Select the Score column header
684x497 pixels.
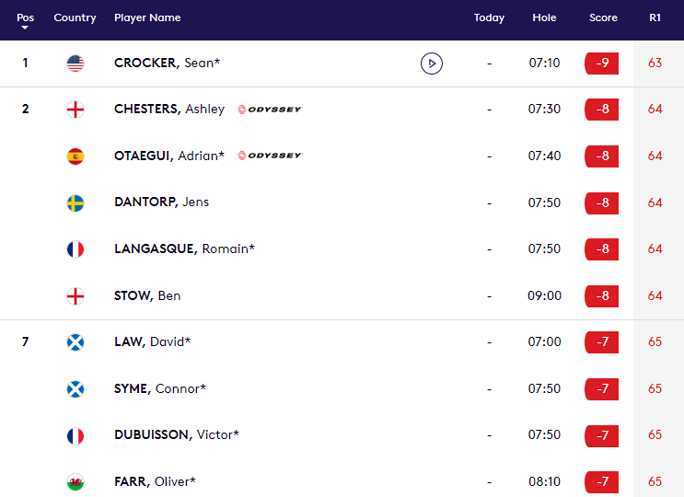click(x=603, y=17)
